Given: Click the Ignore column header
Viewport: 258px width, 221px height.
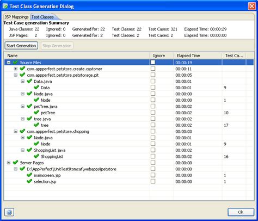Looking at the screenshot, I should tap(162, 56).
